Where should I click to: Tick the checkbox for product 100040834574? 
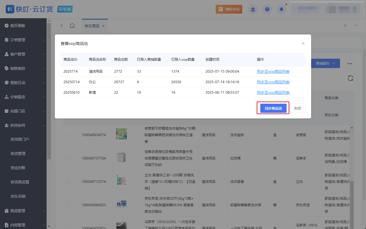pyautogui.click(x=68, y=135)
